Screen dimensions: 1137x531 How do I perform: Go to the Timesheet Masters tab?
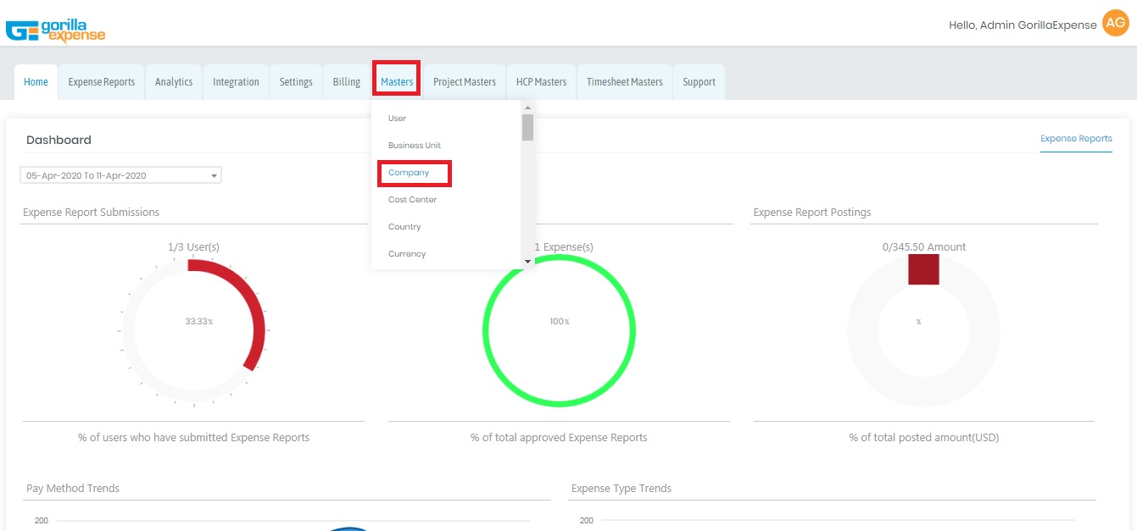click(625, 82)
